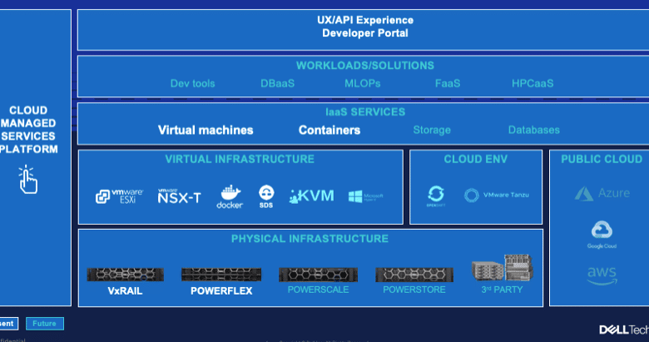The width and height of the screenshot is (649, 342).
Task: Click the DBaaS label
Action: pos(277,83)
